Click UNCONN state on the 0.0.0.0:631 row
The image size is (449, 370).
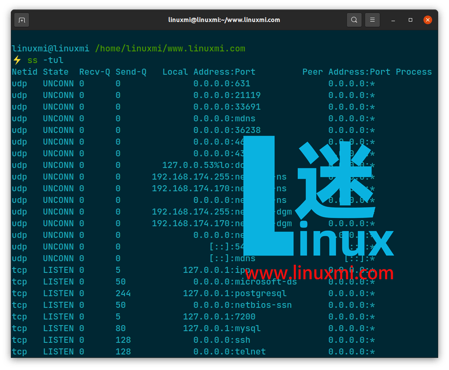pos(58,83)
